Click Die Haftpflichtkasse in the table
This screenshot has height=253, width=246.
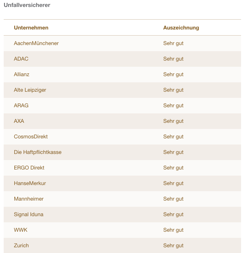(x=38, y=152)
